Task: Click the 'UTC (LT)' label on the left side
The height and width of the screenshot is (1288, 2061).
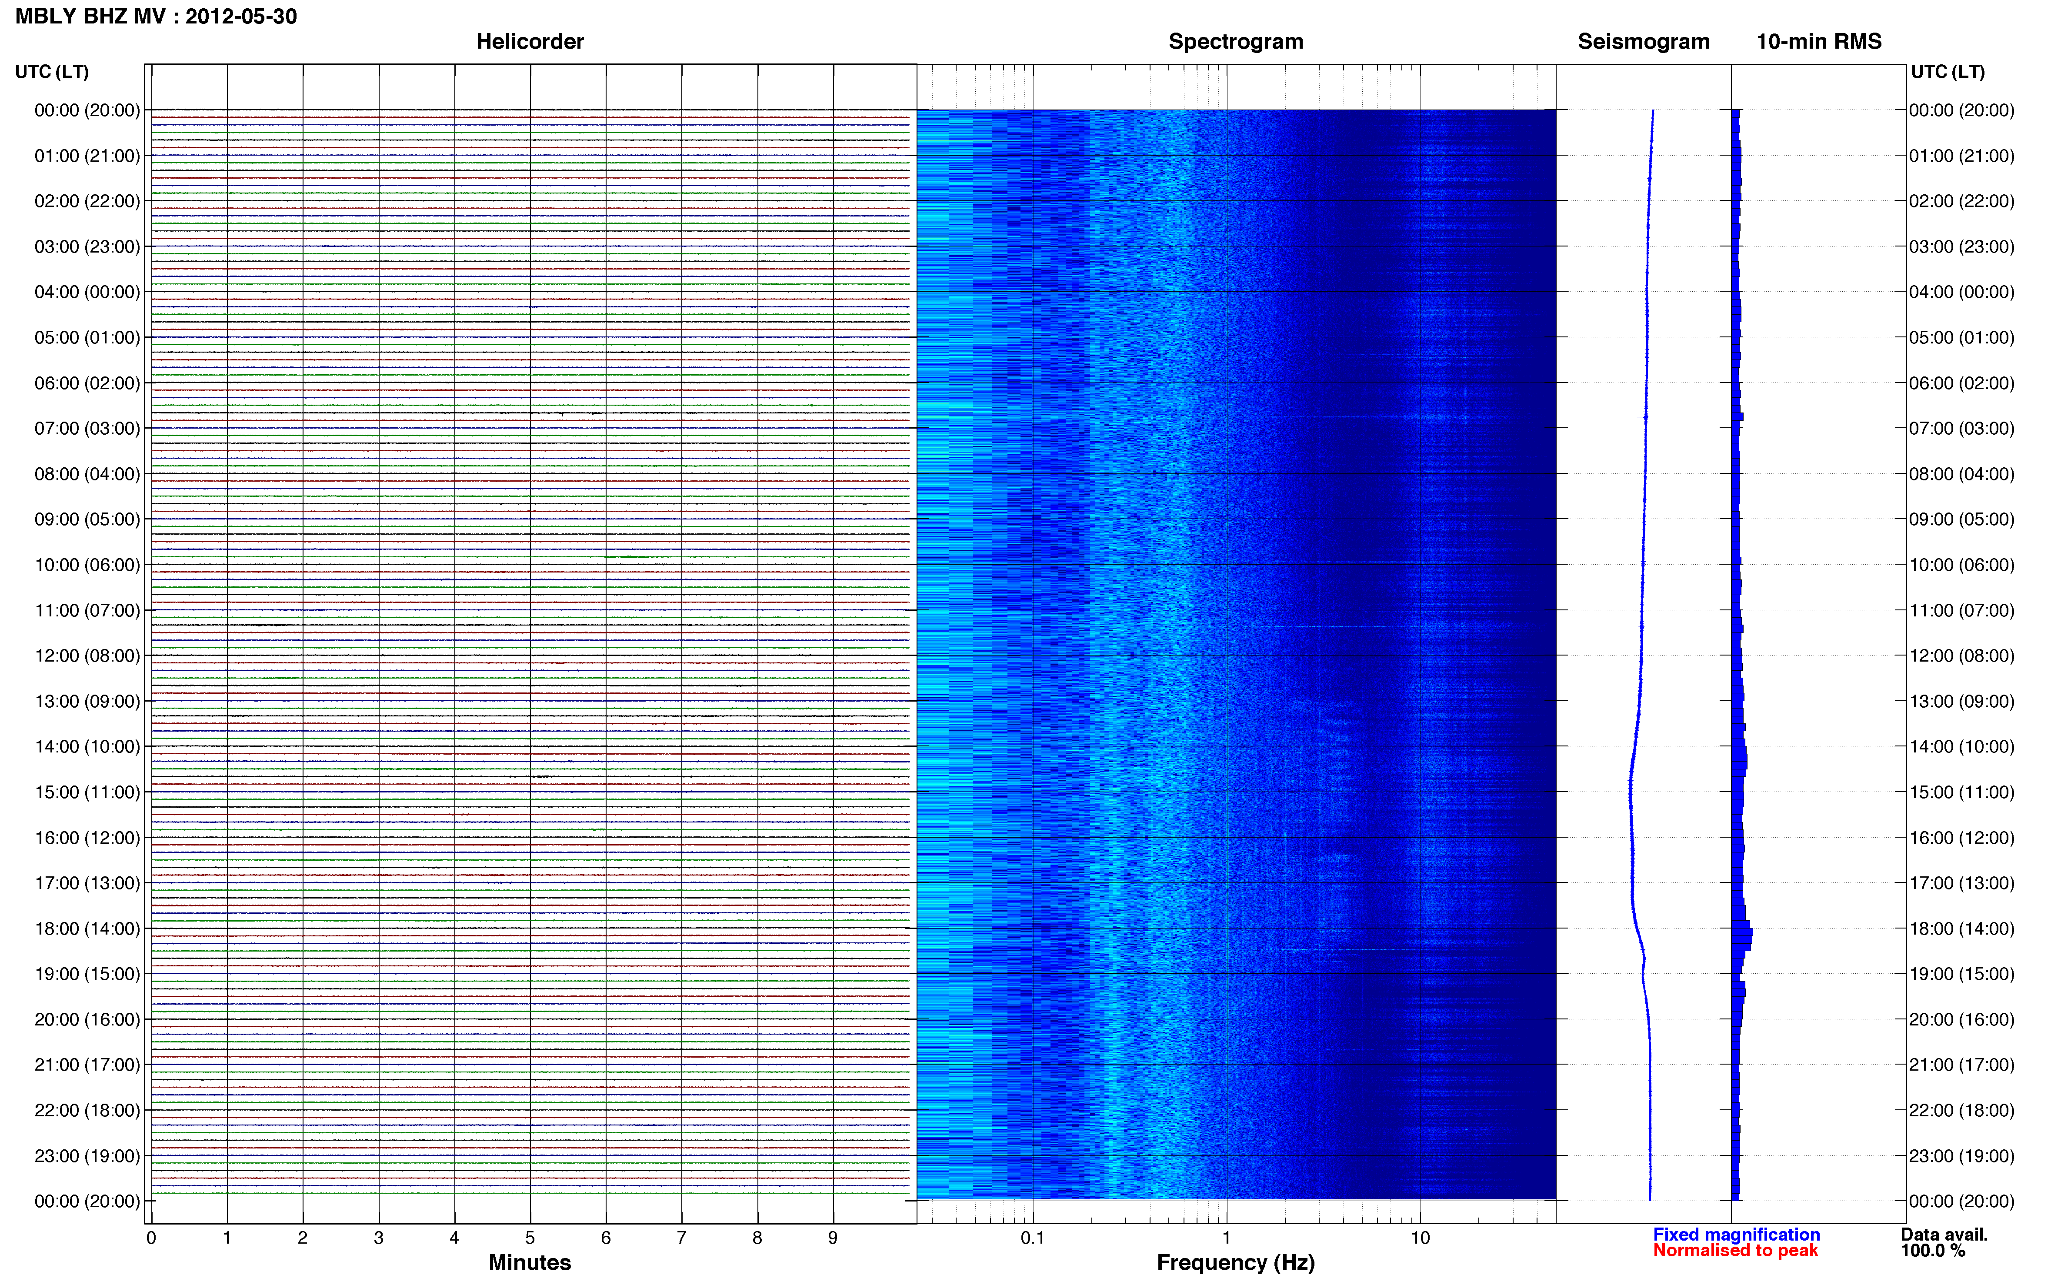Action: coord(52,72)
